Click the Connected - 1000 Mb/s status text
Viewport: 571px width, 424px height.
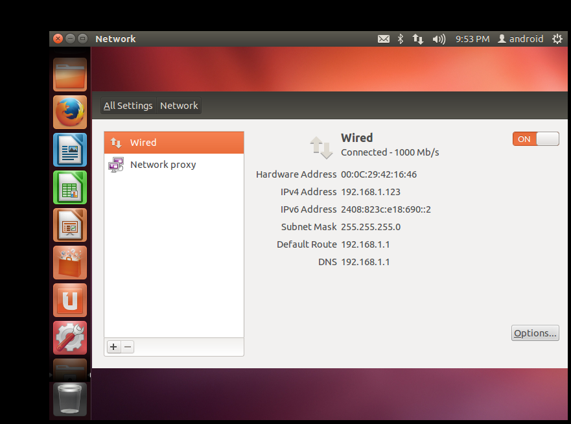pos(390,152)
